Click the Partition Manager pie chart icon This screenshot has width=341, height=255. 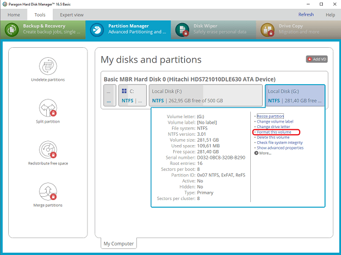point(97,30)
